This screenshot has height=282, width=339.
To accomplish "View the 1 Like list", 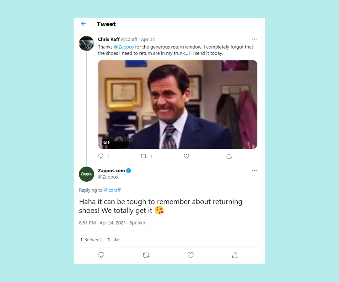I will 114,239.
